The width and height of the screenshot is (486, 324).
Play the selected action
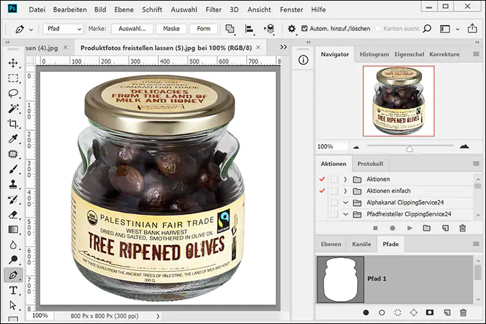[x=410, y=228]
